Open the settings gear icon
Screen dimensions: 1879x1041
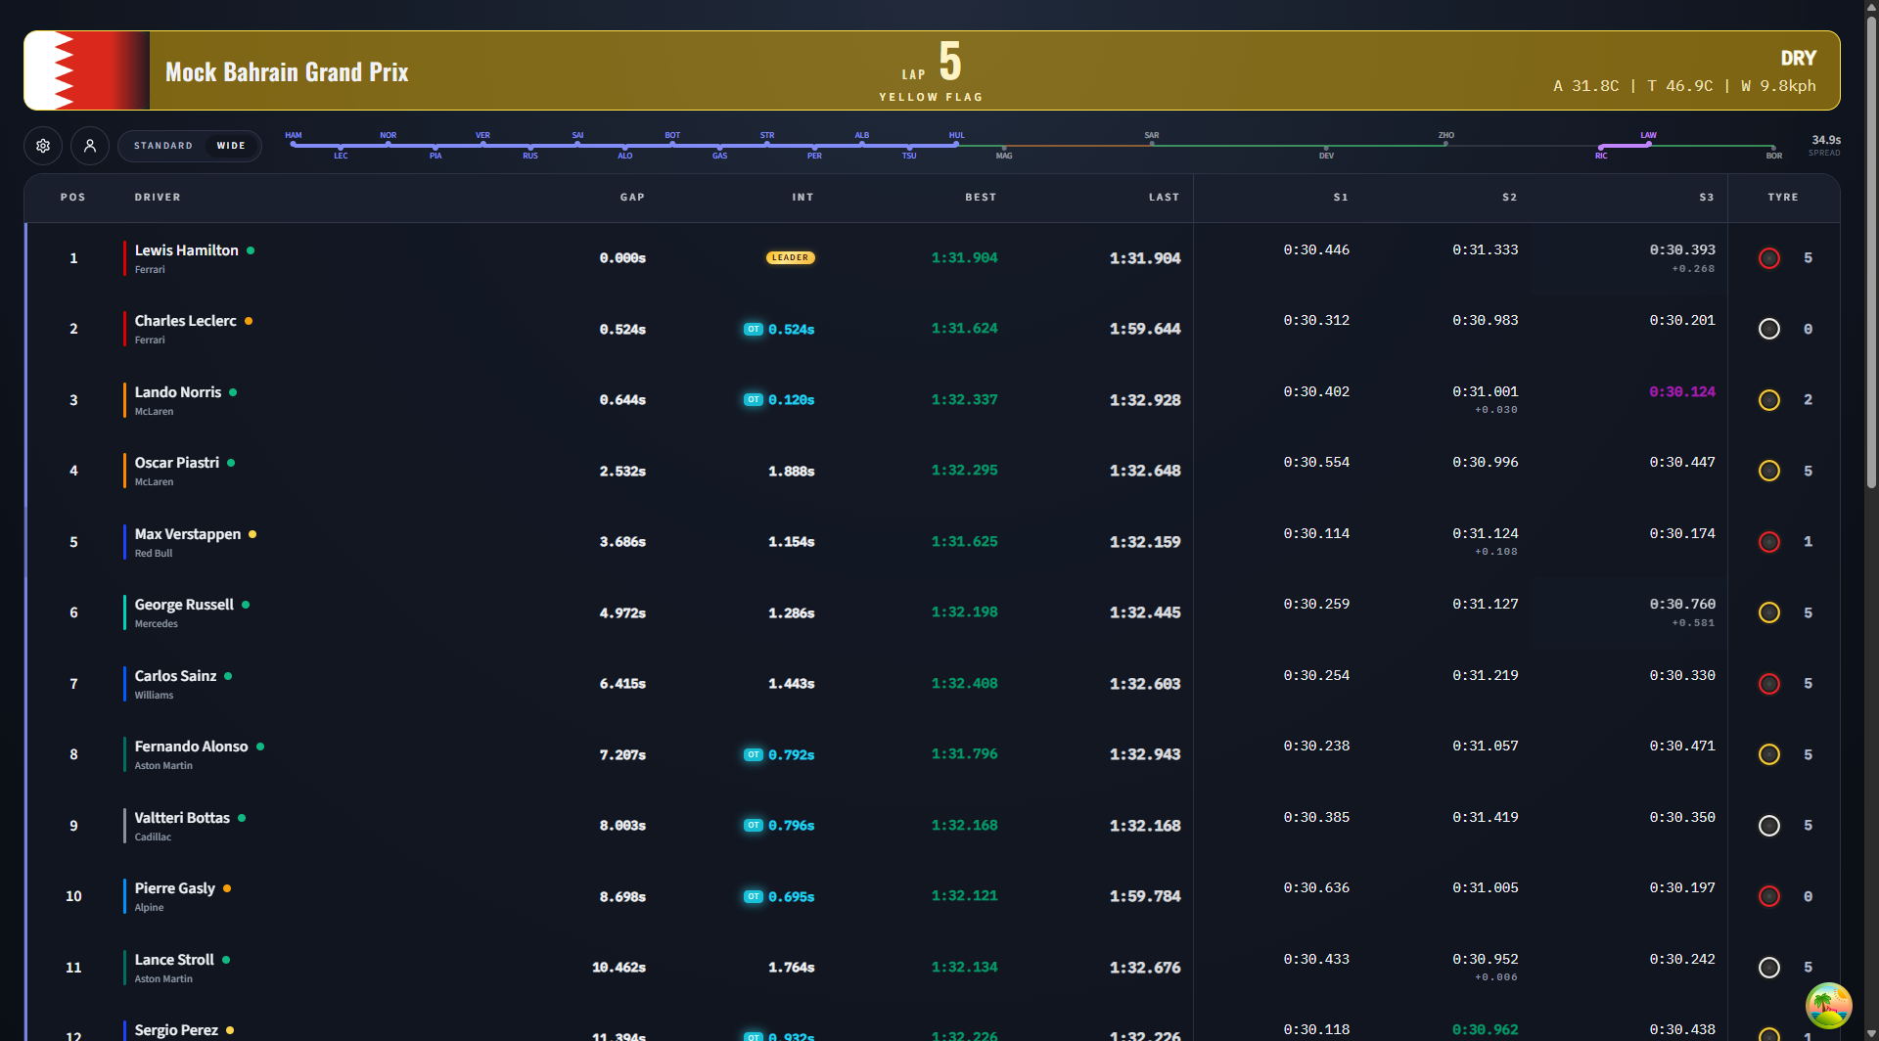43,146
